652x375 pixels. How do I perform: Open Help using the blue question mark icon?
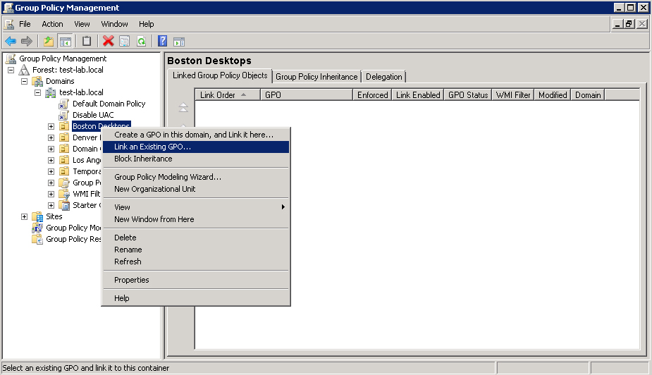click(x=162, y=41)
